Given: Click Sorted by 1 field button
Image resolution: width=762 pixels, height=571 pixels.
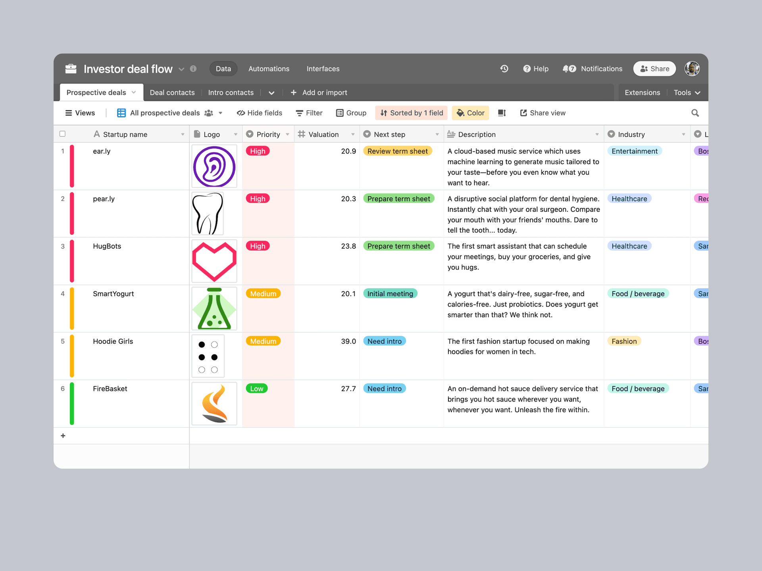Looking at the screenshot, I should 412,113.
